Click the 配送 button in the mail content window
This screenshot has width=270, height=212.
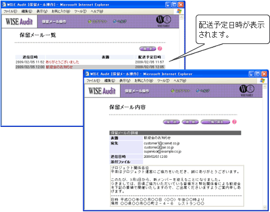coord(172,122)
